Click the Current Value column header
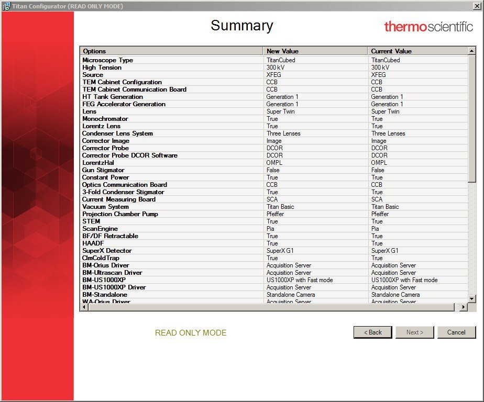Viewport: 484px width, 402px height. point(417,51)
